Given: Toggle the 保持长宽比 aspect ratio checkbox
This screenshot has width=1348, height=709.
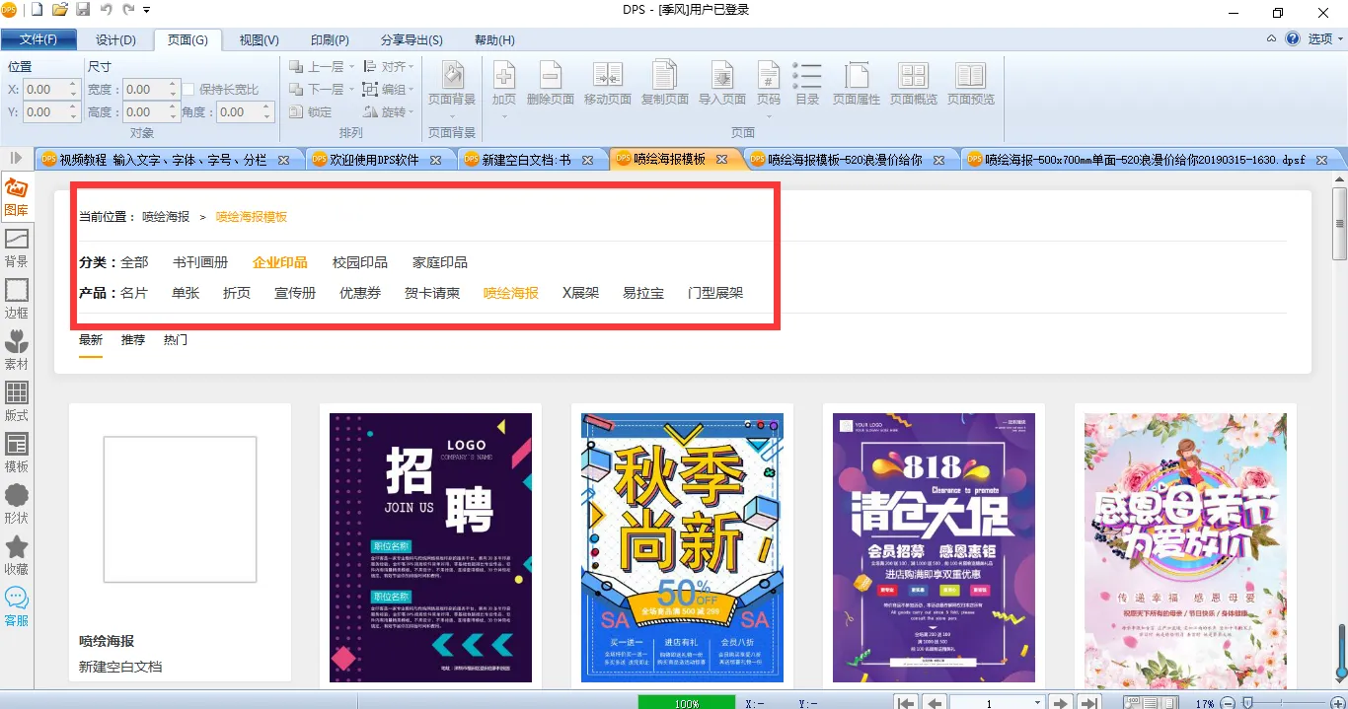Looking at the screenshot, I should [x=188, y=90].
